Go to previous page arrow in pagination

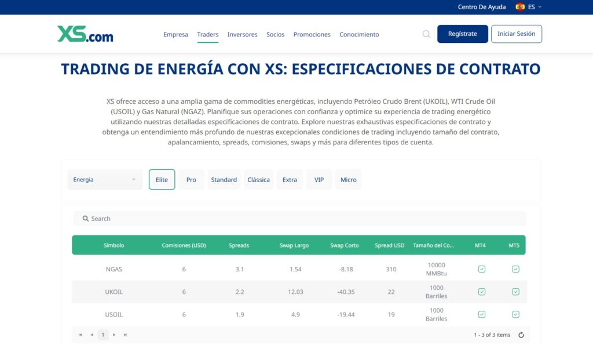coord(91,335)
